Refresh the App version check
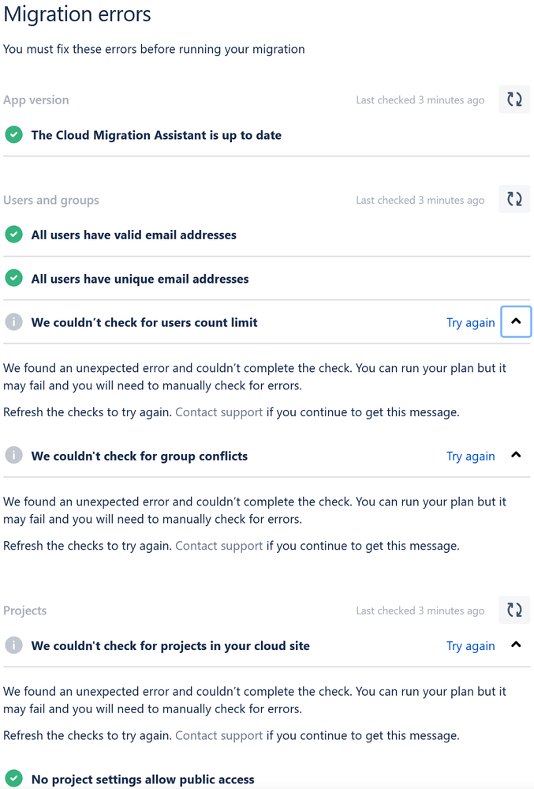The image size is (534, 789). (x=514, y=100)
